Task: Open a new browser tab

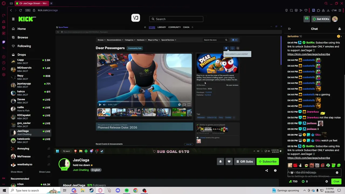Action: [x=51, y=3]
